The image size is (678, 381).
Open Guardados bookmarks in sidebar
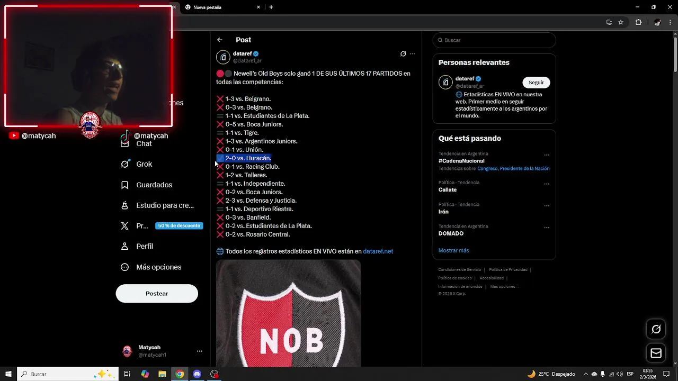click(x=146, y=185)
